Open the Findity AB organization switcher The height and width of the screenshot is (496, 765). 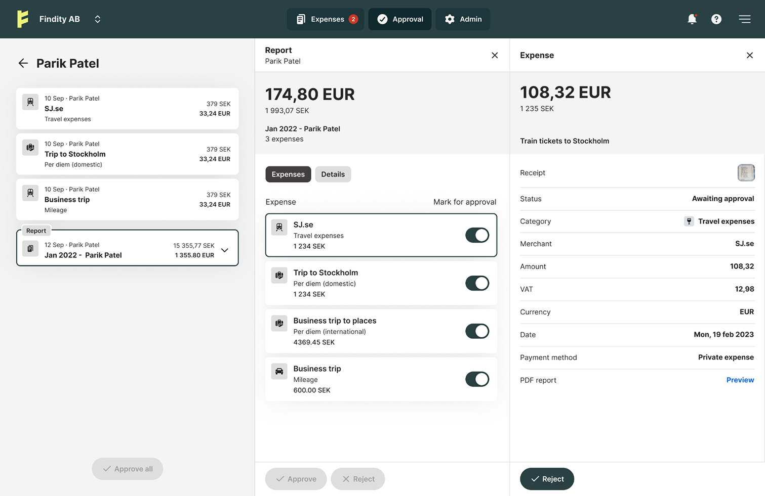97,19
